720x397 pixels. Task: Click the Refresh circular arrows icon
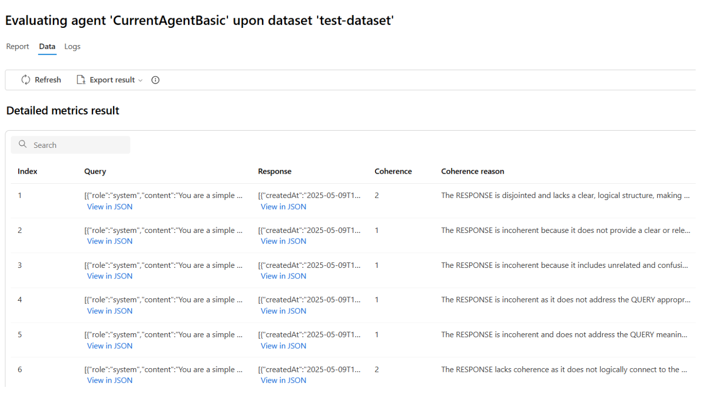[x=26, y=80]
